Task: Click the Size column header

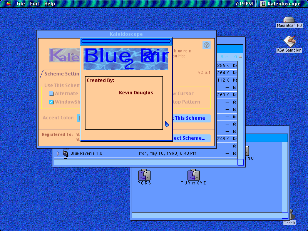Action: [x=224, y=57]
